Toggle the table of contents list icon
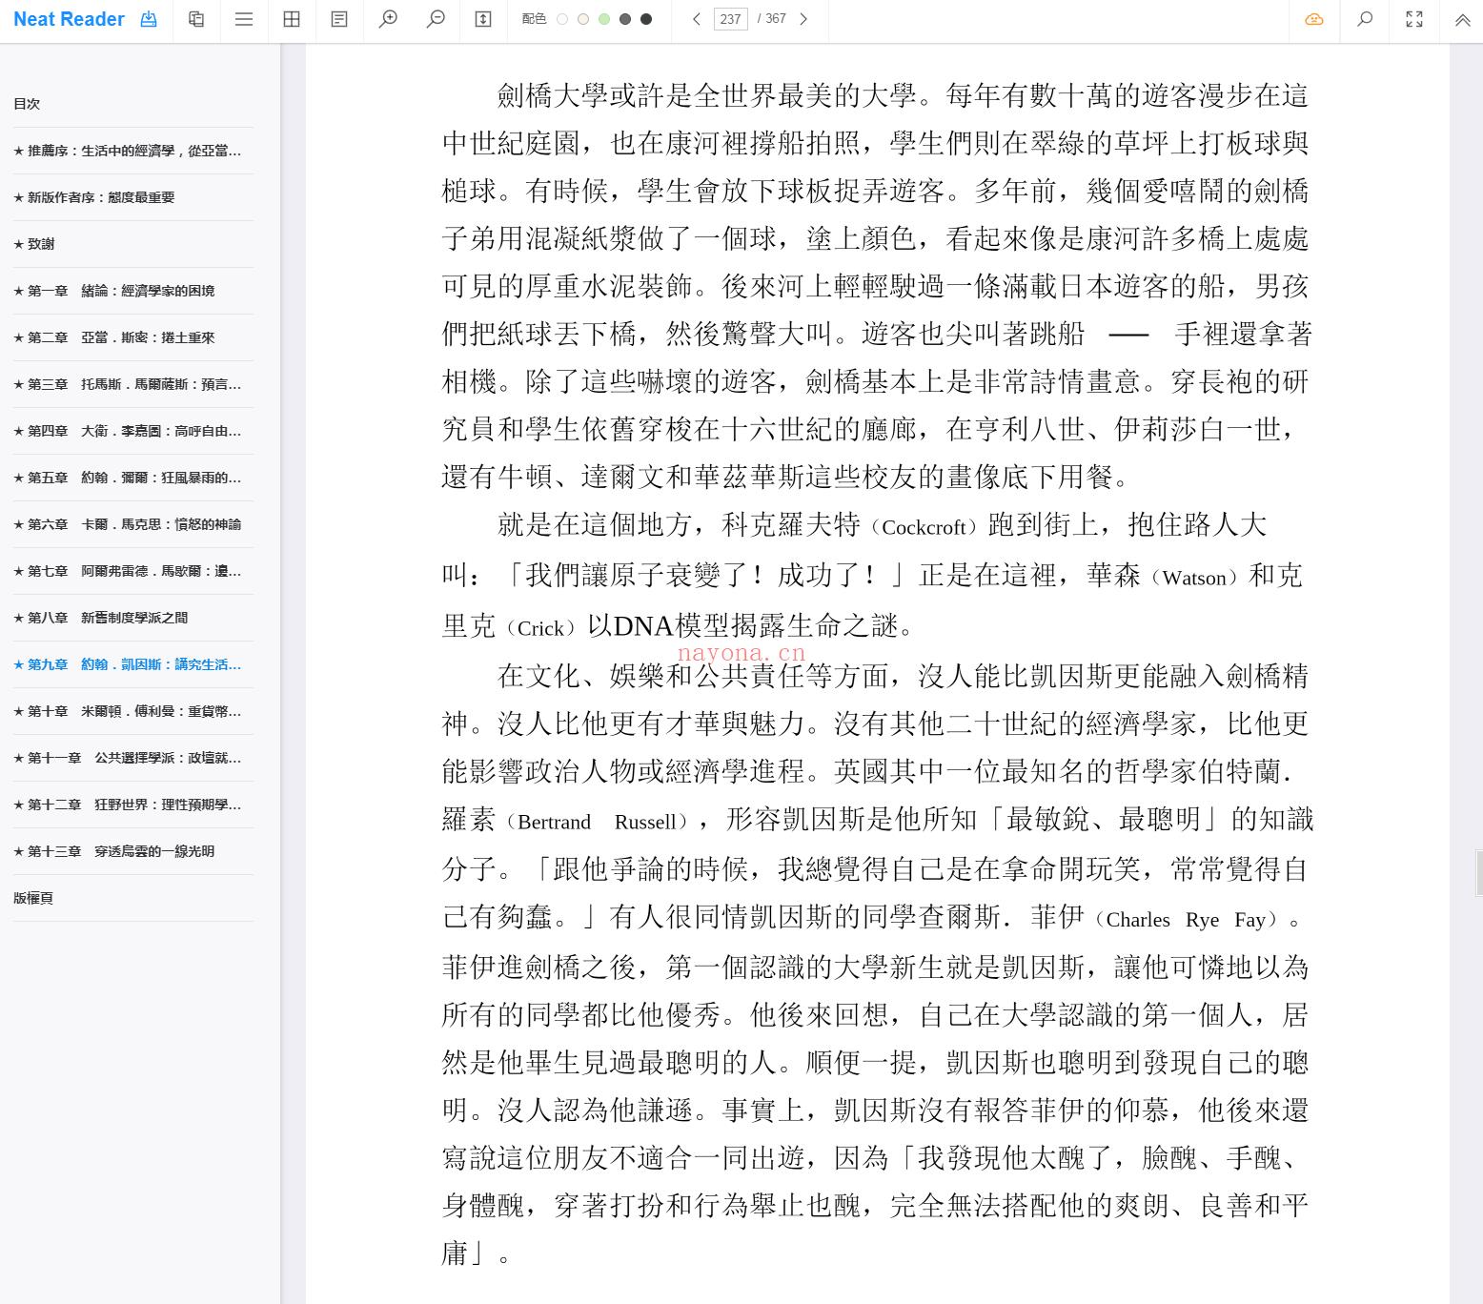This screenshot has height=1304, width=1483. click(244, 19)
